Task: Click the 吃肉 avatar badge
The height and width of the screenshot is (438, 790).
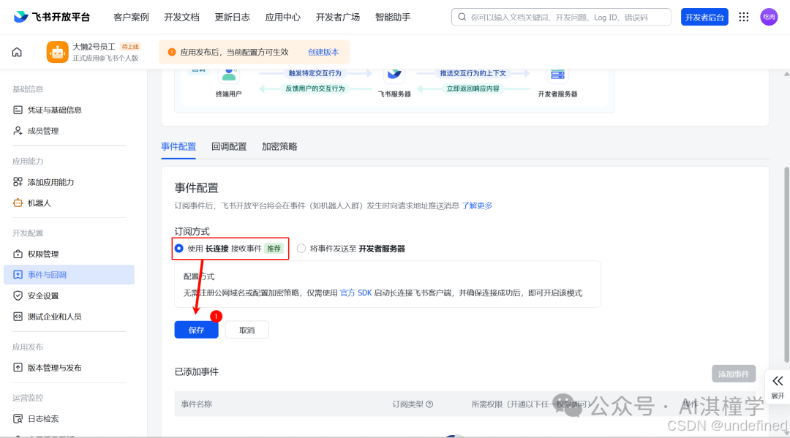Action: 769,16
